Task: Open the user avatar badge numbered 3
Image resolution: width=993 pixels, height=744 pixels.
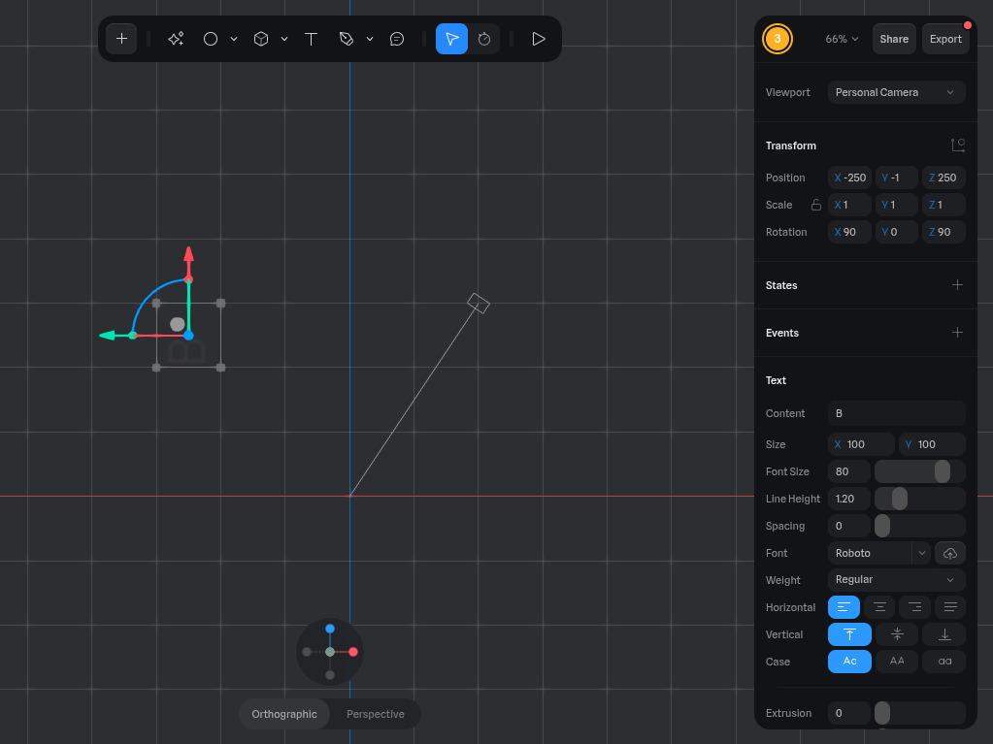Action: click(778, 39)
